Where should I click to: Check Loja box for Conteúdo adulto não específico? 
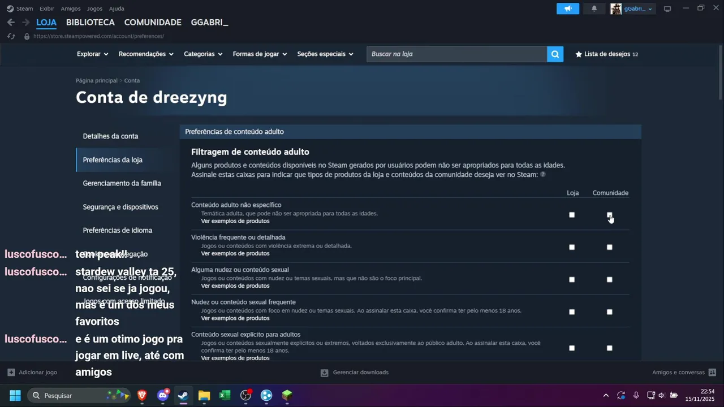click(572, 215)
